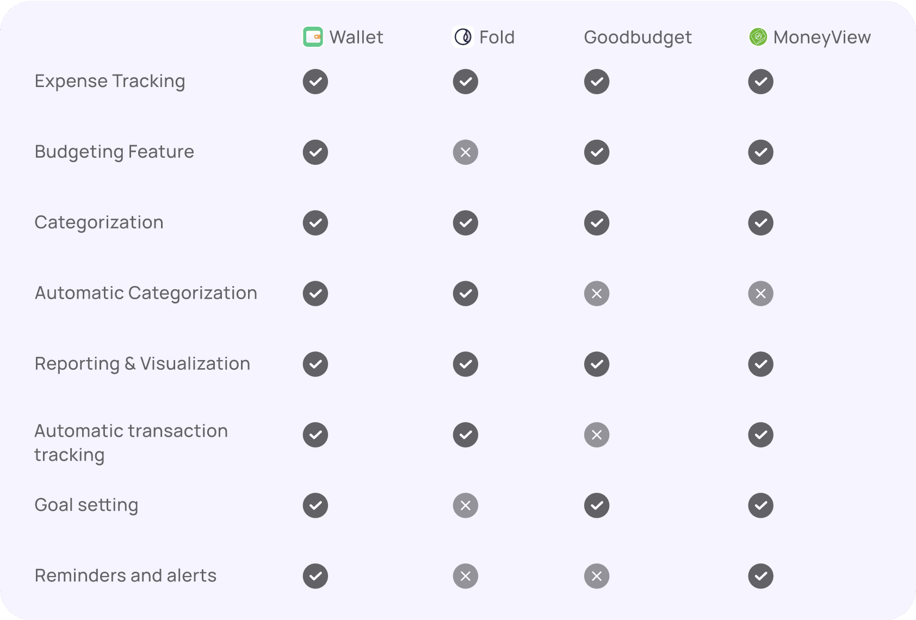
Task: Click Goodbudget's Reminders and alerts cross icon
Action: pos(597,576)
